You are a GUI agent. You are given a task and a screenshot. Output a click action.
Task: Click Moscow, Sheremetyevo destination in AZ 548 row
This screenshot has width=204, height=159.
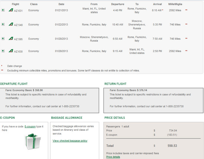pyautogui.click(x=137, y=25)
